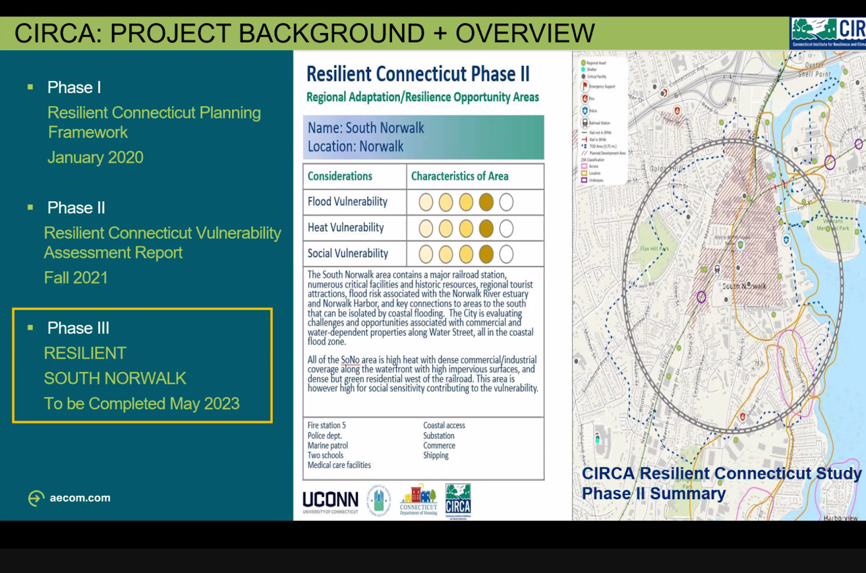Screen dimensions: 866x573
Task: Click the 'Oyster Shell Point' map label
Action: [x=815, y=70]
